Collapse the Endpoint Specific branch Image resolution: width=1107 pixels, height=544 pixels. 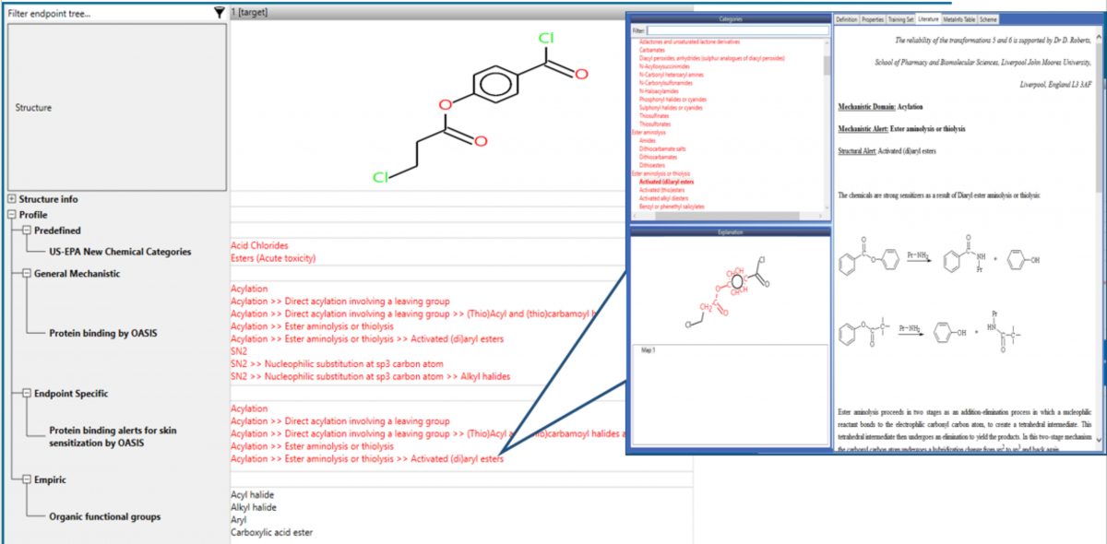(27, 394)
